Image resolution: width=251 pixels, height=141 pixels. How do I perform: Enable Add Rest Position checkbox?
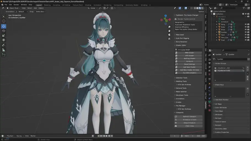coord(214,100)
